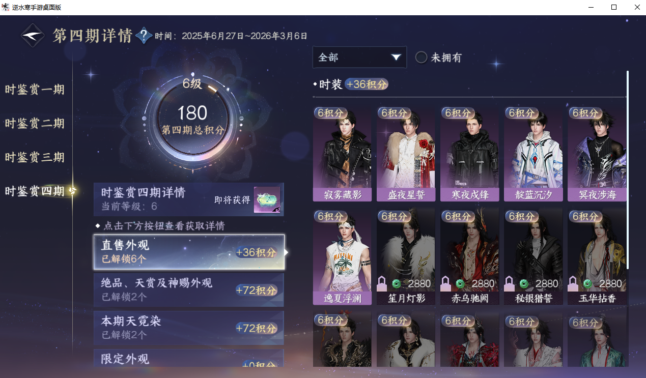This screenshot has width=646, height=378.
Task: Select the 寂雾藏影 outfit thumbnail
Action: (x=343, y=155)
